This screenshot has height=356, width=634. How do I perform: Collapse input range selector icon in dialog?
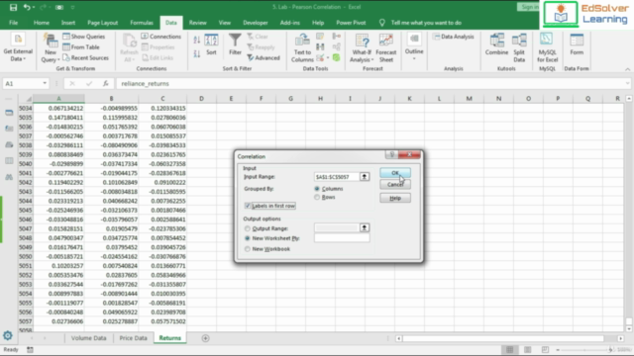coord(365,177)
